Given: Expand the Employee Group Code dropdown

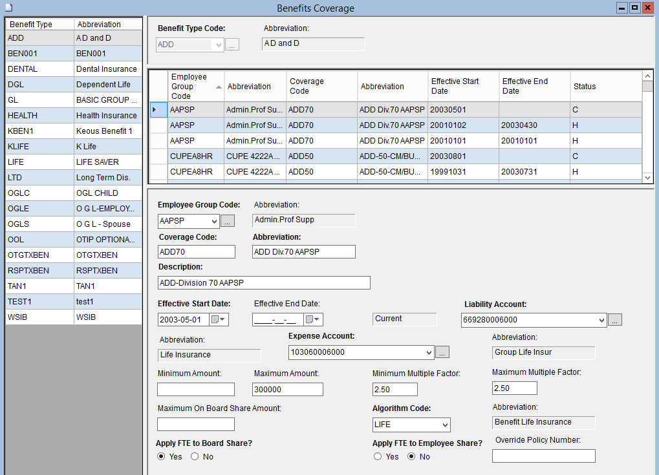Looking at the screenshot, I should click(214, 222).
